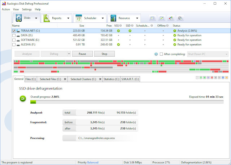Click the Scheduler calendar icon
The width and height of the screenshot is (231, 165).
(79, 18)
